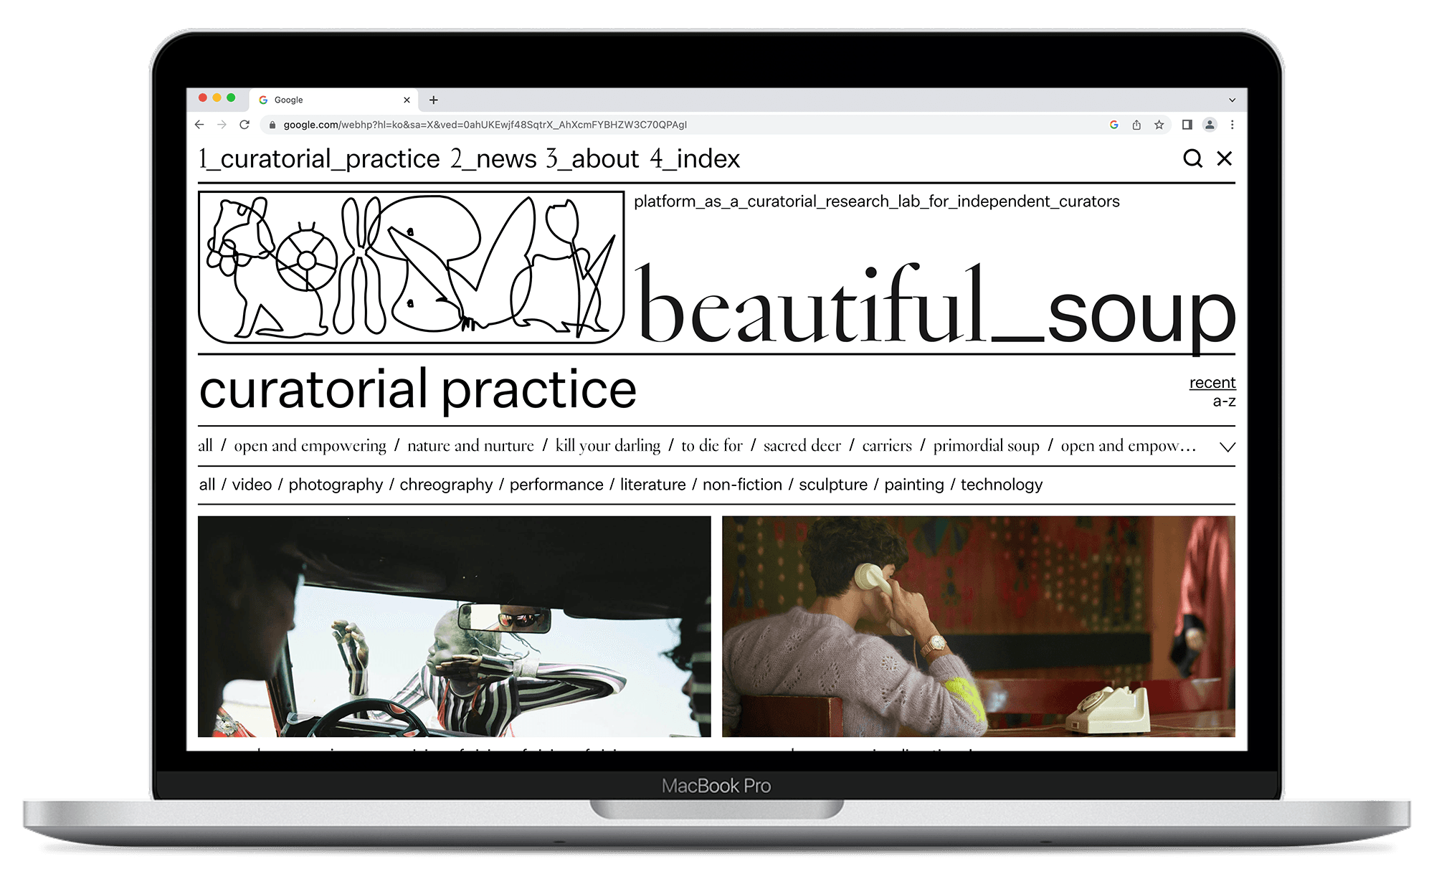
Task: Open the tab search chevron in the tab strip
Action: 1232,100
